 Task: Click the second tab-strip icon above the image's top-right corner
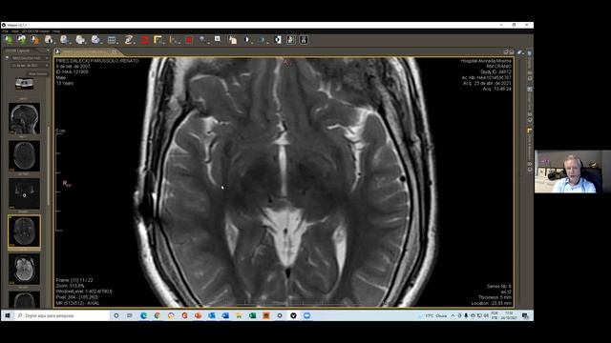(x=512, y=51)
